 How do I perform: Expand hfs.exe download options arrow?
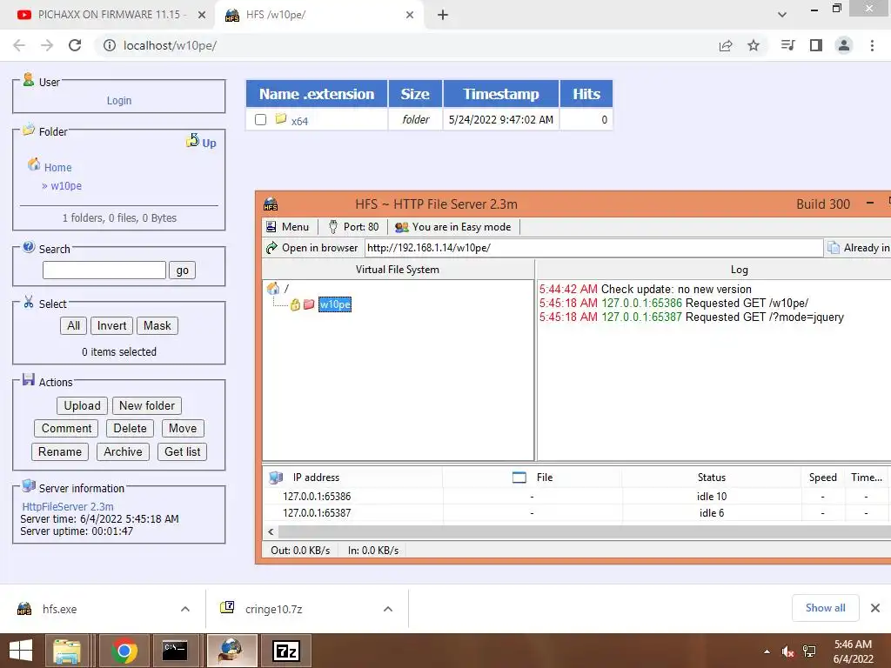[185, 609]
